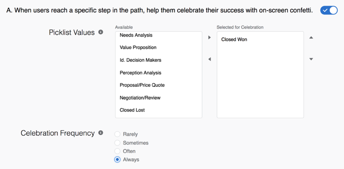Screen dimensions: 344x169
Task: Click the info icon beside Celebration Frequency
Action: pos(101,133)
